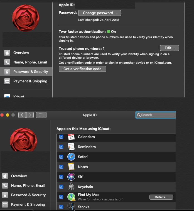Click the Search field

coord(156,115)
